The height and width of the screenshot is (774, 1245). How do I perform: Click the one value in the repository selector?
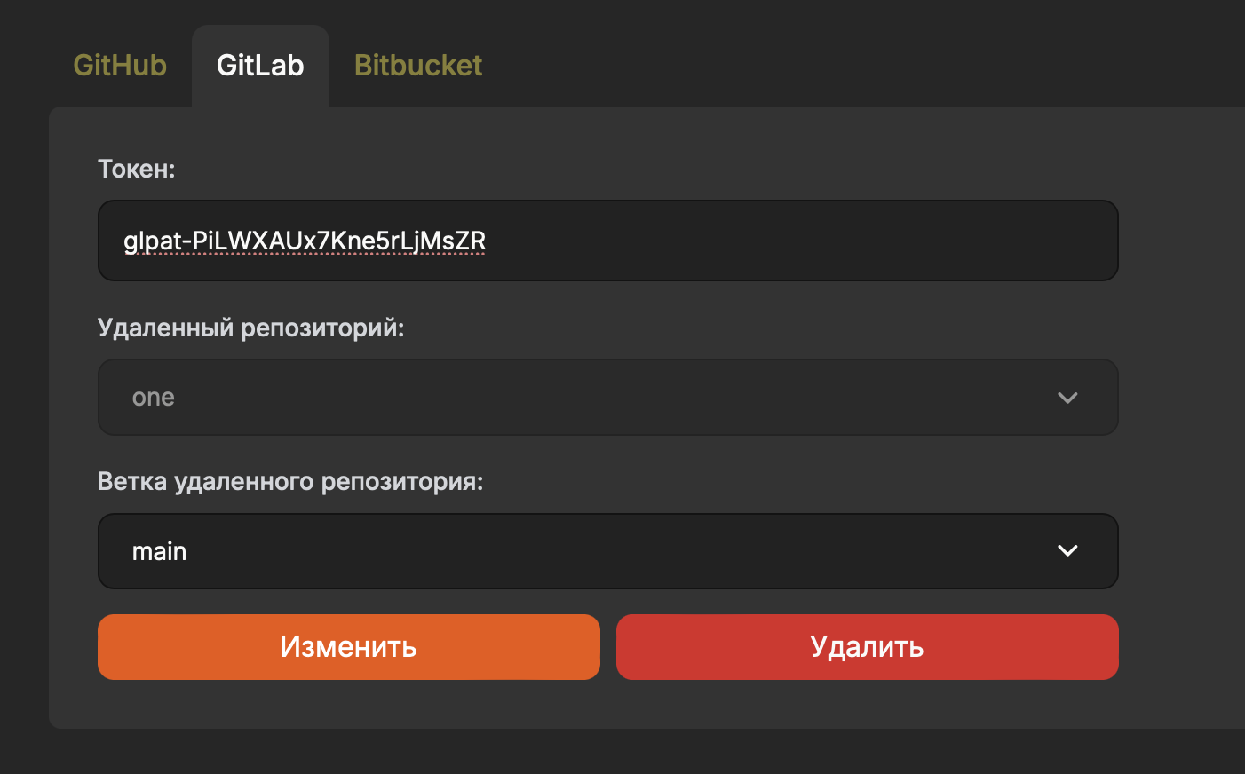(x=153, y=398)
